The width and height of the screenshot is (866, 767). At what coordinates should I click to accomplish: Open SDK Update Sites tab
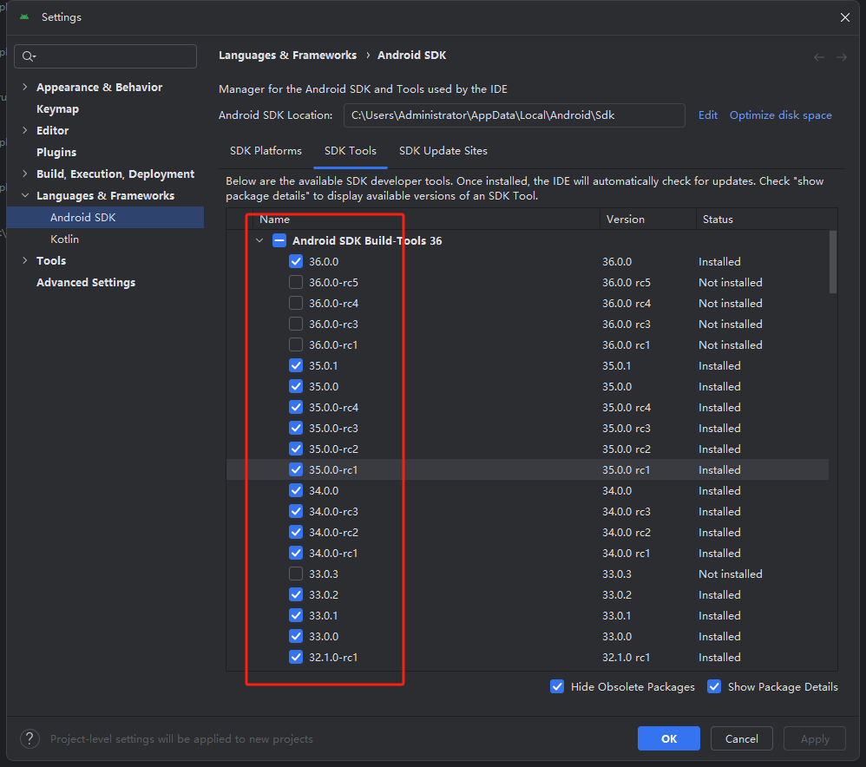[x=443, y=151]
